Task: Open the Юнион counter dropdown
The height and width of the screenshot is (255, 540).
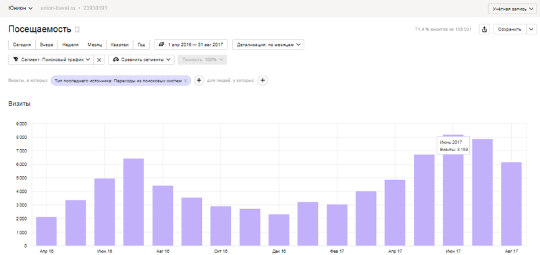Action: pos(21,8)
